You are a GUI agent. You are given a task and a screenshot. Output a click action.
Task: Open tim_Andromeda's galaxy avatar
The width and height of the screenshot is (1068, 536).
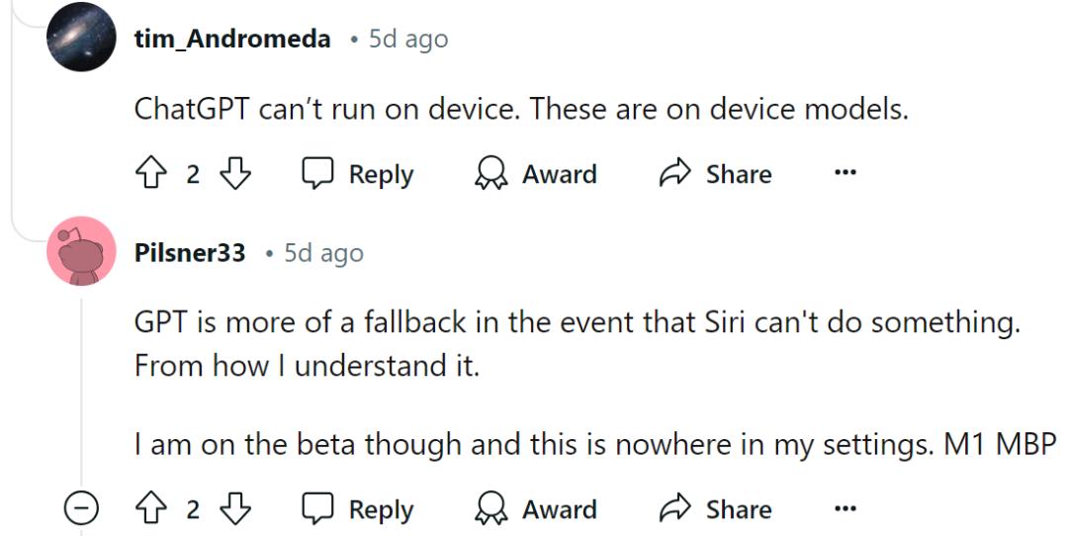coord(82,39)
